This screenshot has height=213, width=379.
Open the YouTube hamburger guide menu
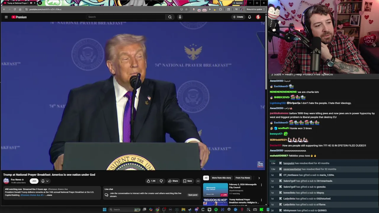point(6,17)
